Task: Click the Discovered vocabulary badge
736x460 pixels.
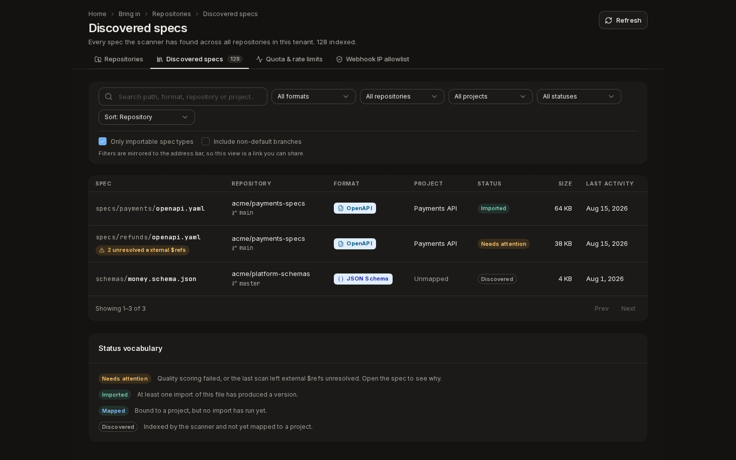Action: (x=118, y=427)
